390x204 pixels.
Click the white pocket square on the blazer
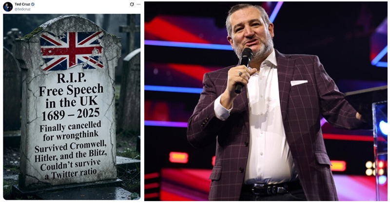click(x=299, y=83)
